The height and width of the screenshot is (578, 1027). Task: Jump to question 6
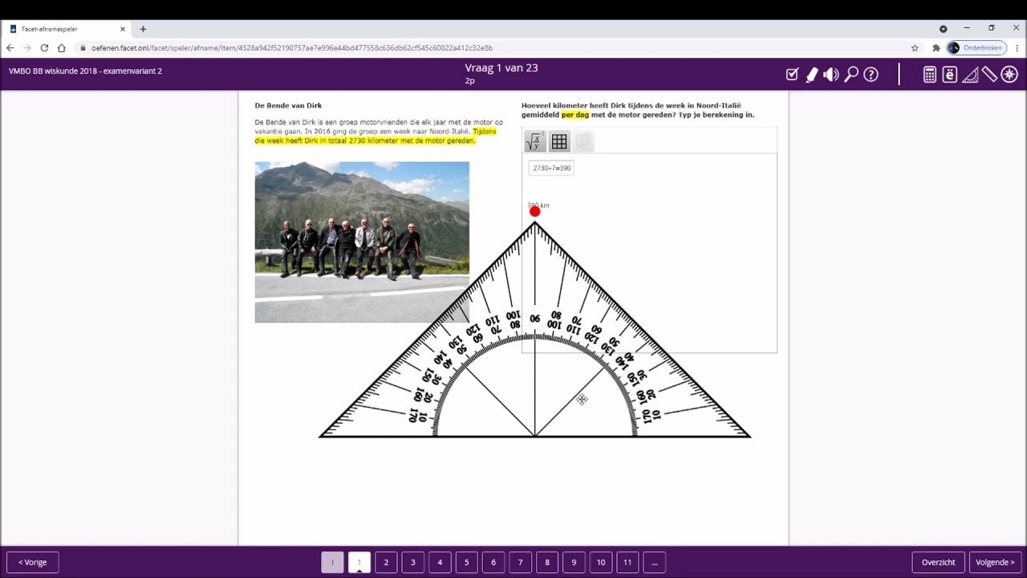click(x=493, y=562)
